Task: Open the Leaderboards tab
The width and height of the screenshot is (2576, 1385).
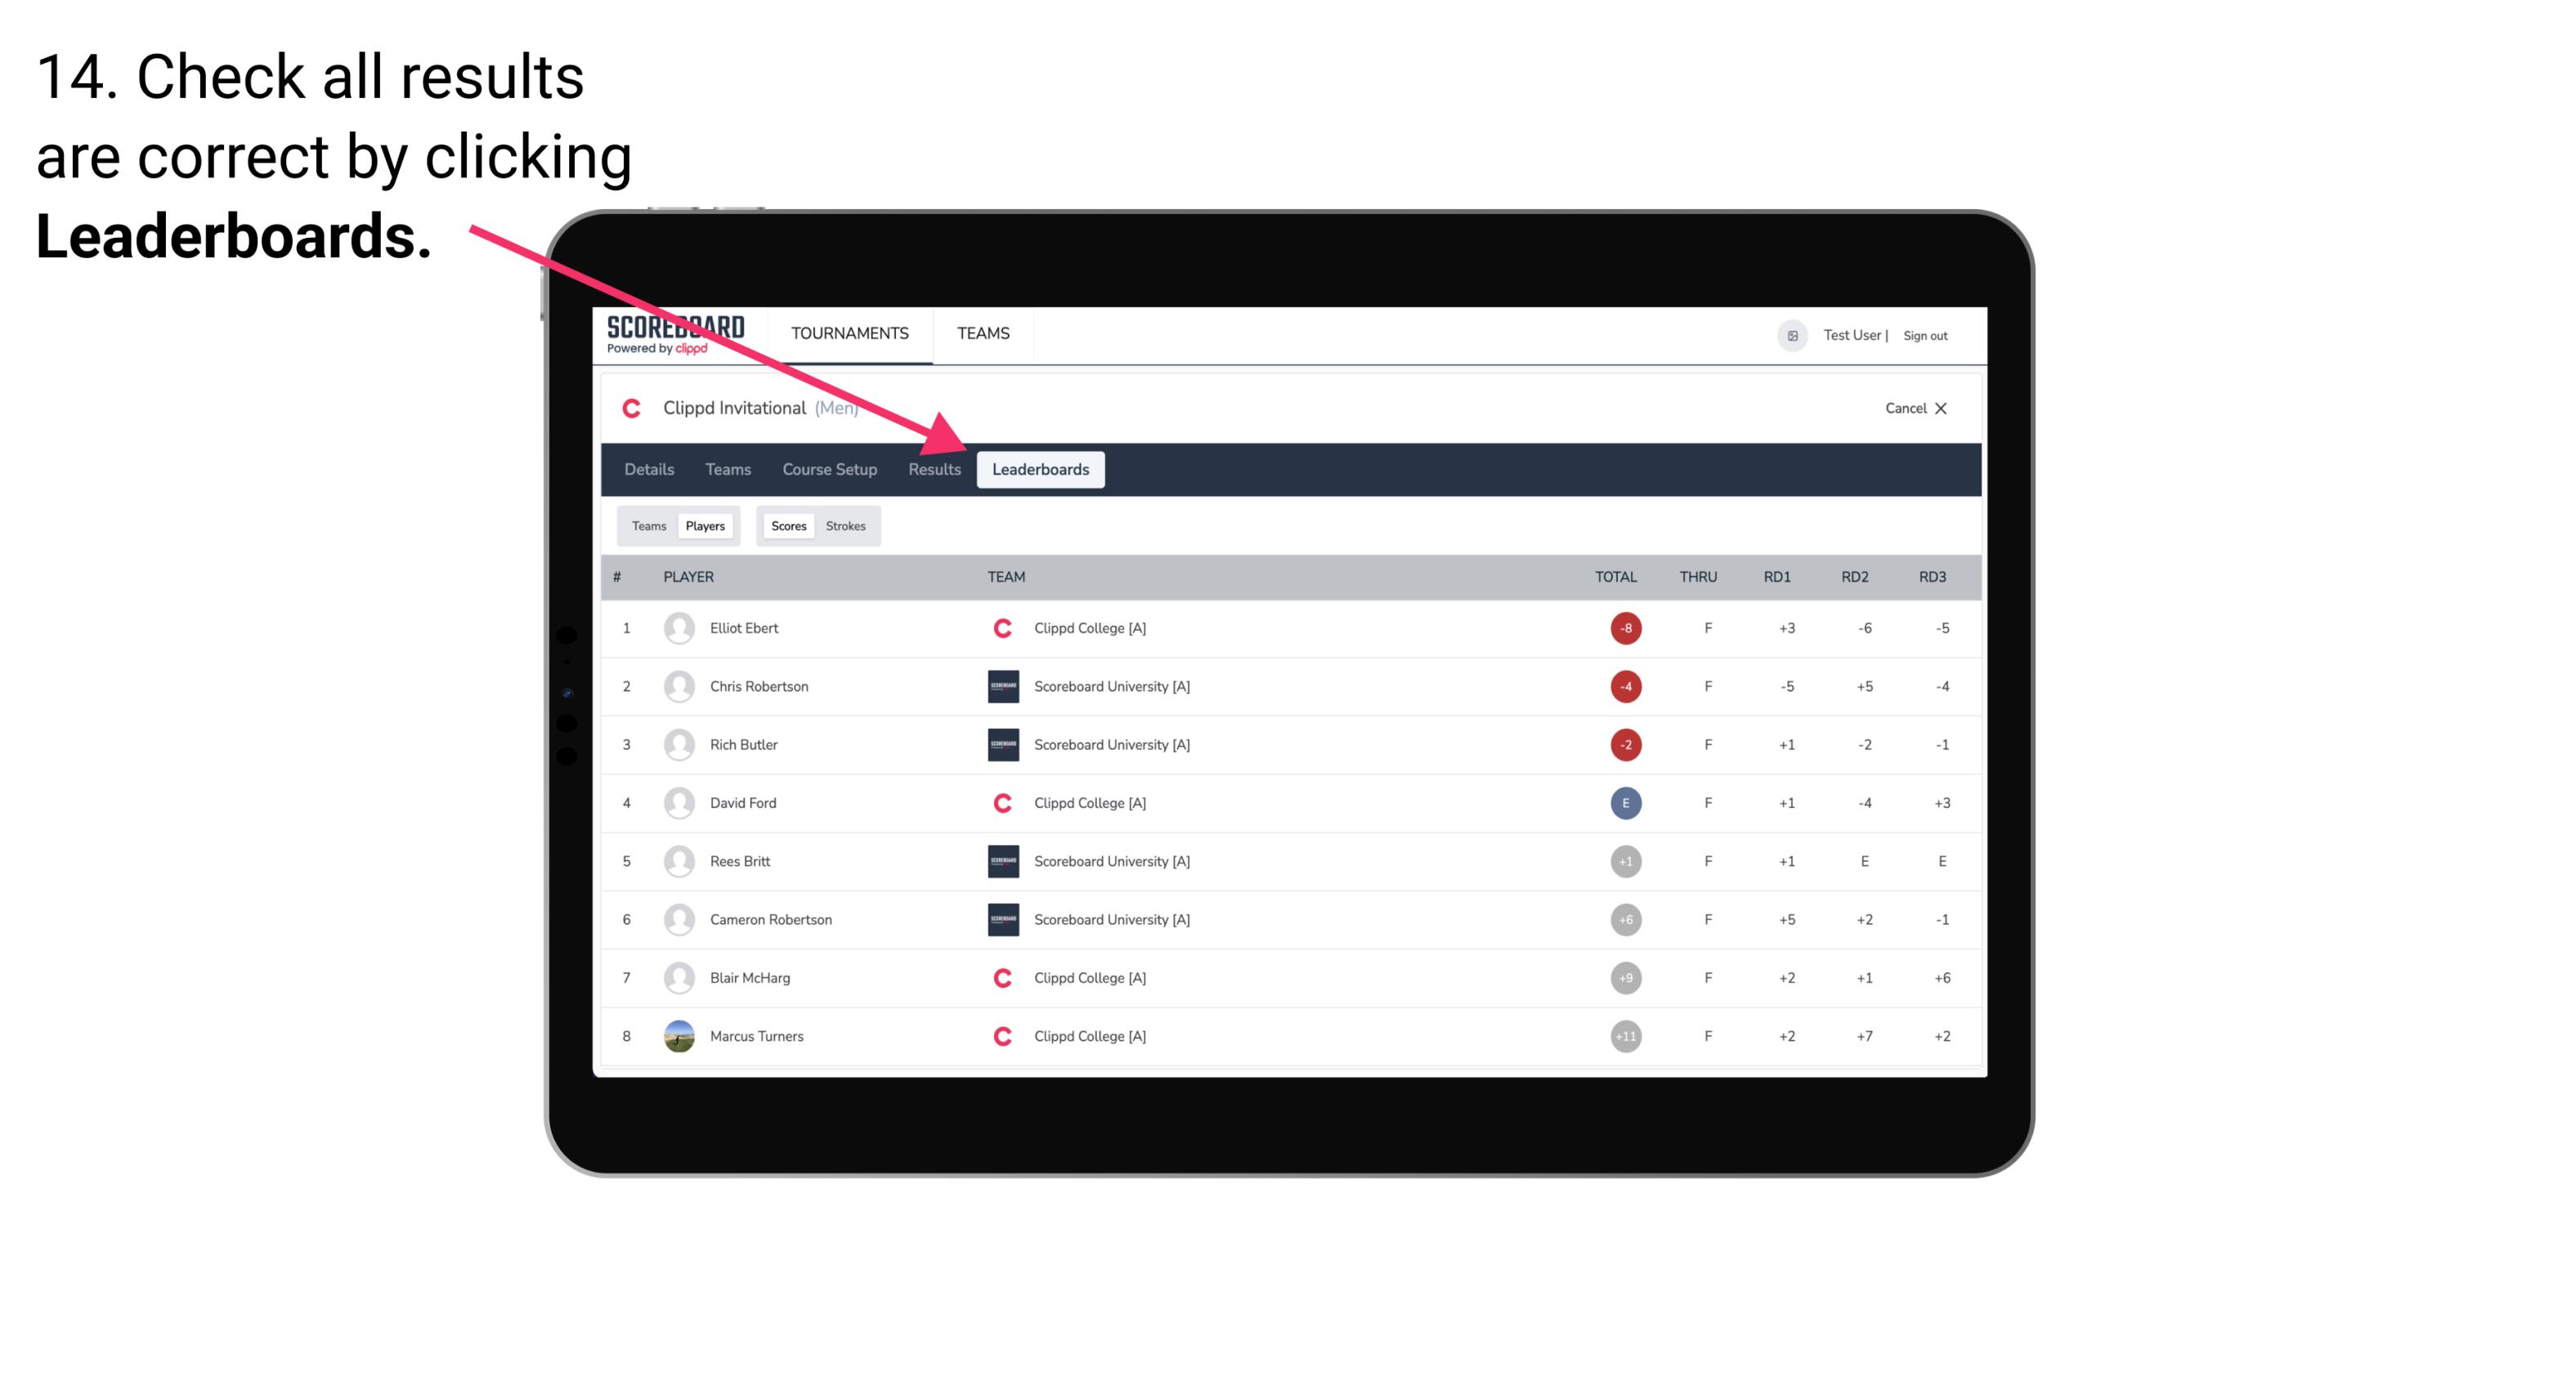Action: [x=1041, y=471]
